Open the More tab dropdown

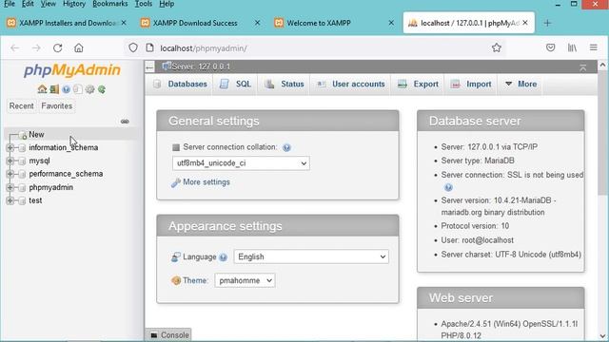[521, 85]
